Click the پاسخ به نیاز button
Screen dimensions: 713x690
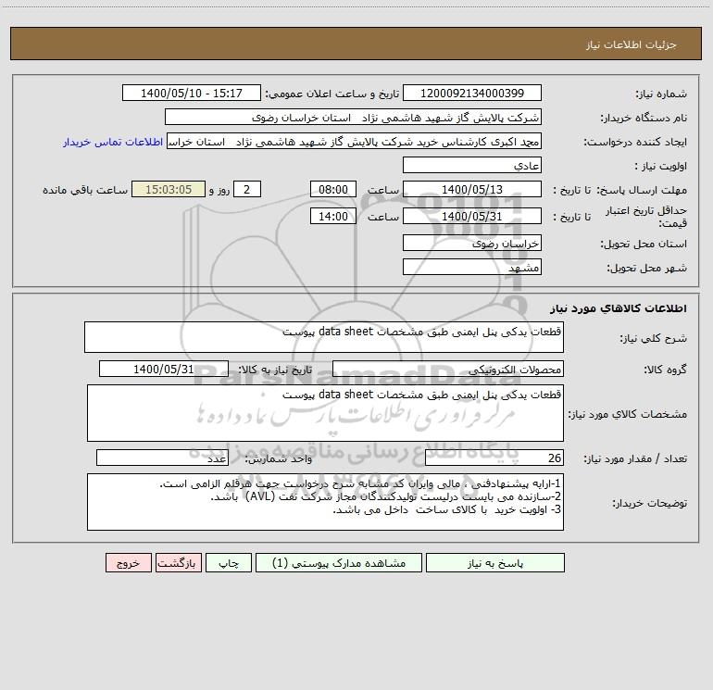(495, 563)
